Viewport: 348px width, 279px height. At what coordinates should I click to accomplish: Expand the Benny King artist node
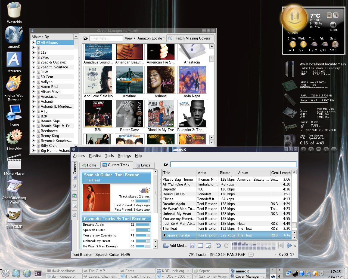click(x=33, y=136)
